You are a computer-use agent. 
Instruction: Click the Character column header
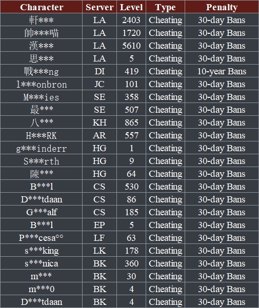point(42,7)
